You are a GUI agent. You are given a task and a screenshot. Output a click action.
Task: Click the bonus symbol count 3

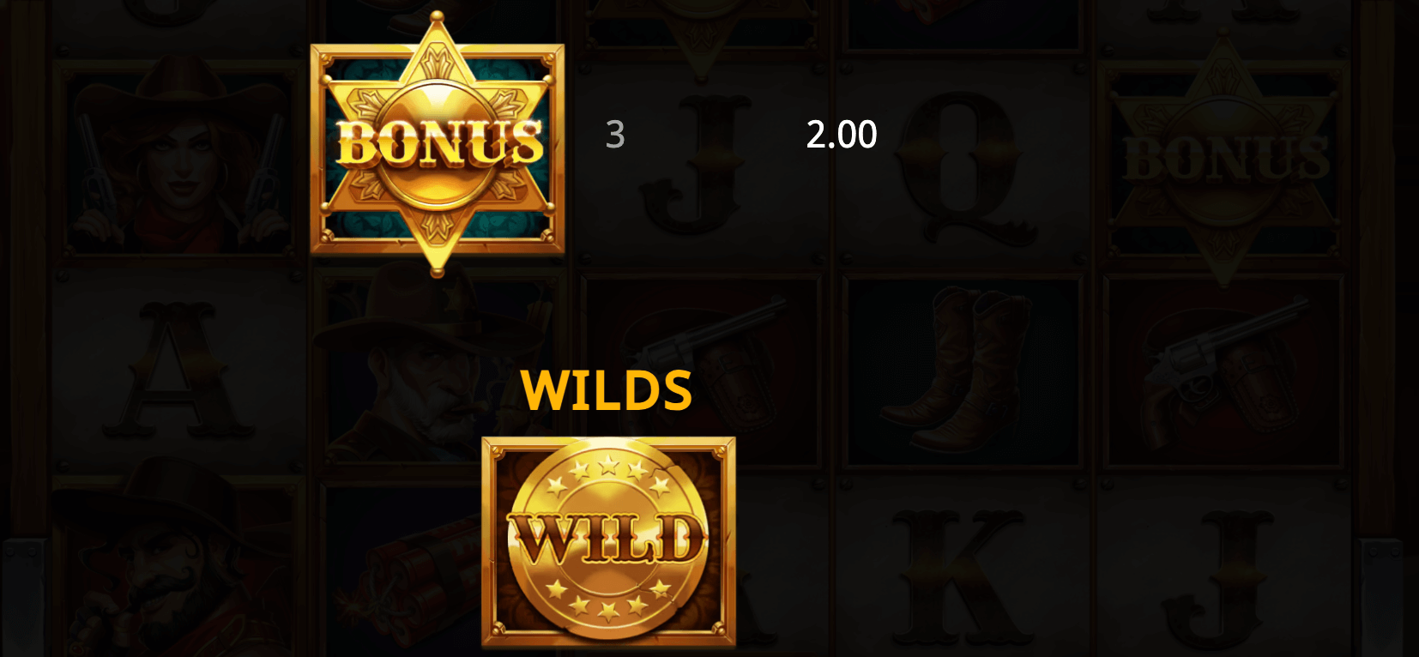tap(615, 135)
